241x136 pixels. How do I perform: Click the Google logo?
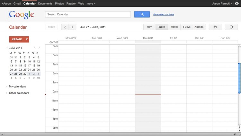coord(21,15)
